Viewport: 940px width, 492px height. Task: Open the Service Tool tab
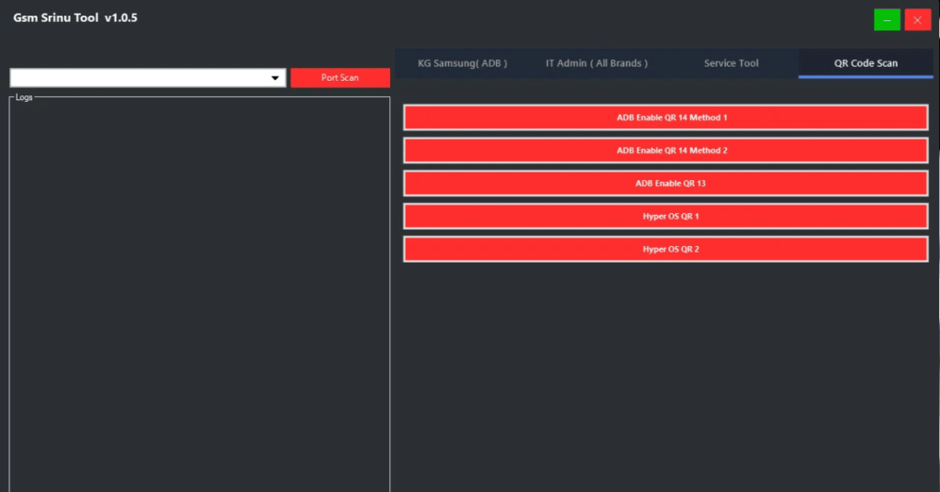(731, 63)
